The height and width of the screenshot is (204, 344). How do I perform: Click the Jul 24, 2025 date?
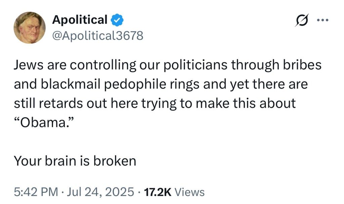tap(100, 192)
